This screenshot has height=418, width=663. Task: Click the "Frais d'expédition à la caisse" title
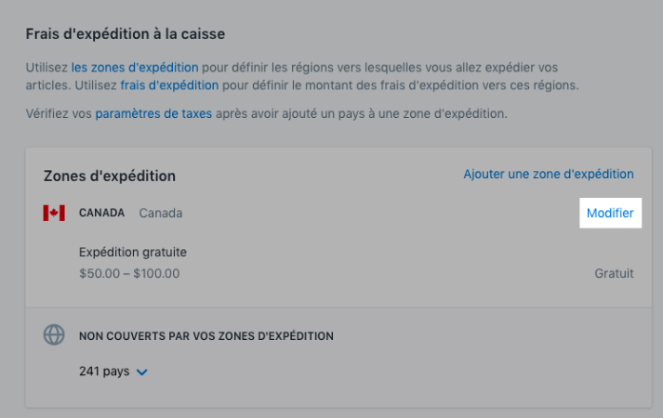pyautogui.click(x=126, y=34)
